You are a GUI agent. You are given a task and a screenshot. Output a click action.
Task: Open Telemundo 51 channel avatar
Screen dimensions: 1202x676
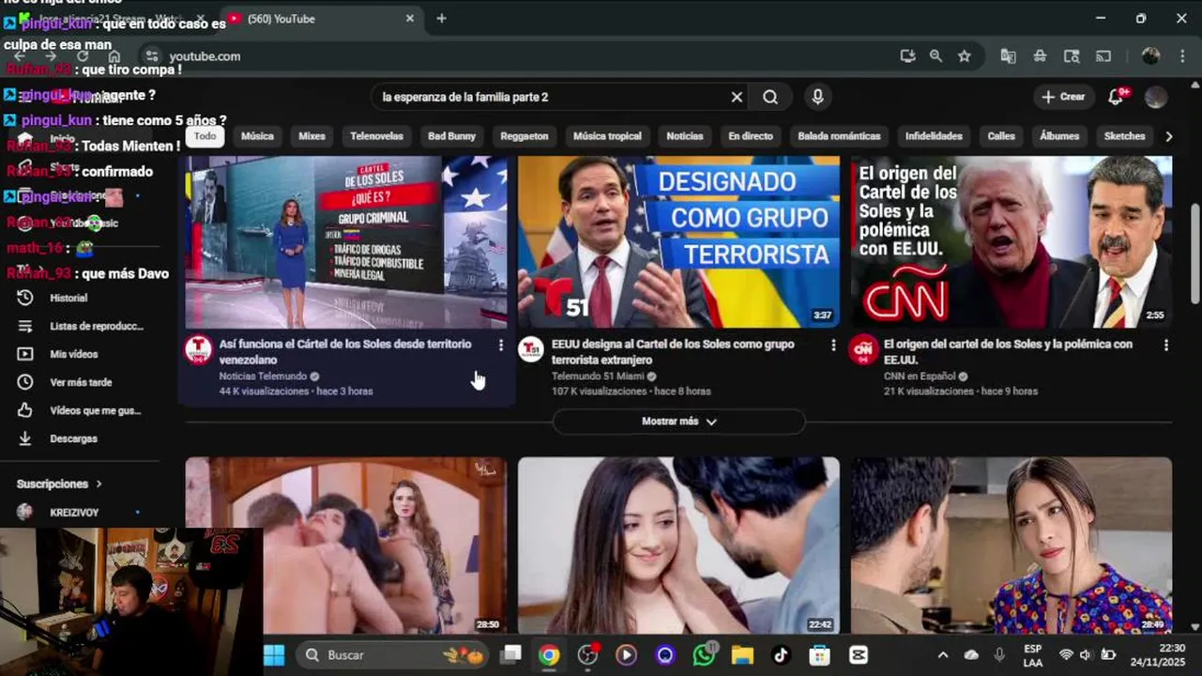[531, 350]
